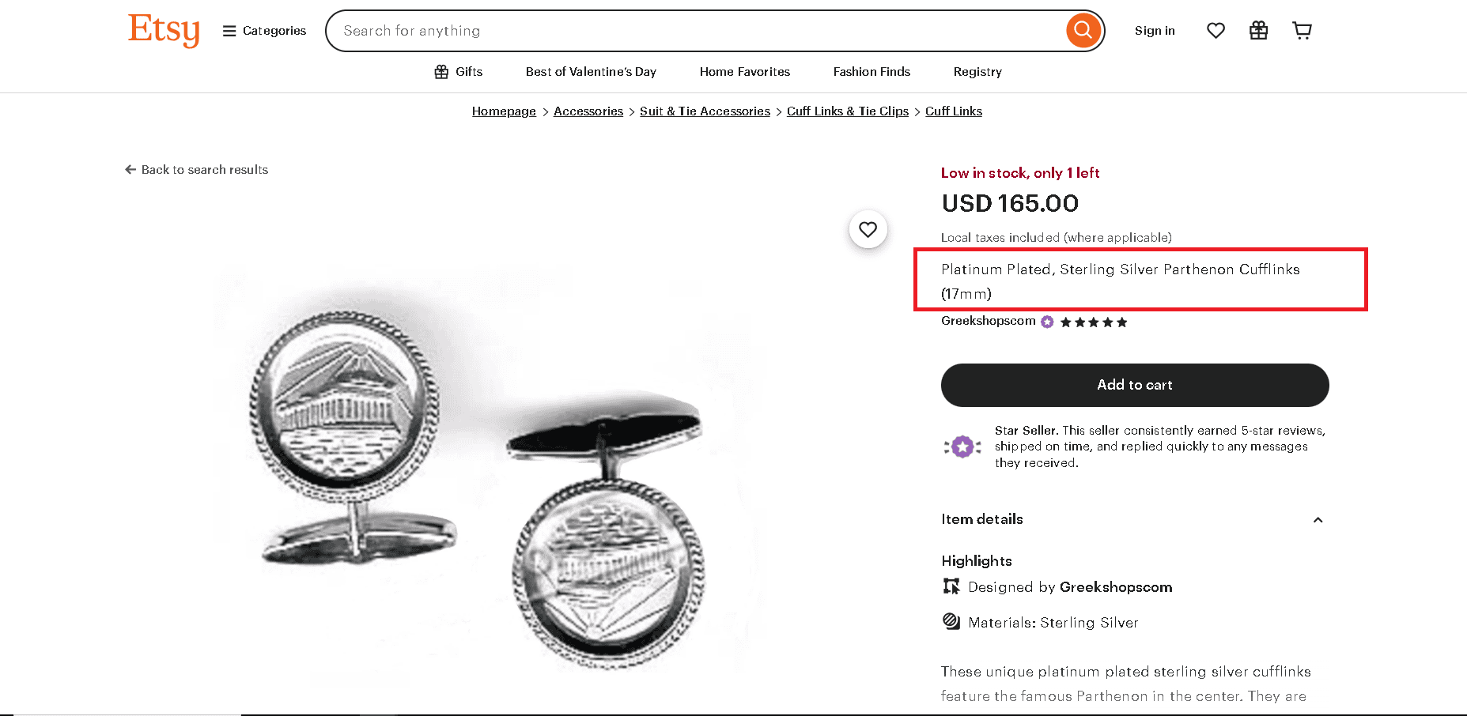
Task: Click the Add to cart button
Action: coord(1134,385)
